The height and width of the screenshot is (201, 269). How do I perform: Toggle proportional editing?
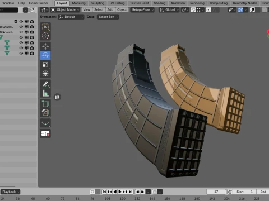pos(208,9)
